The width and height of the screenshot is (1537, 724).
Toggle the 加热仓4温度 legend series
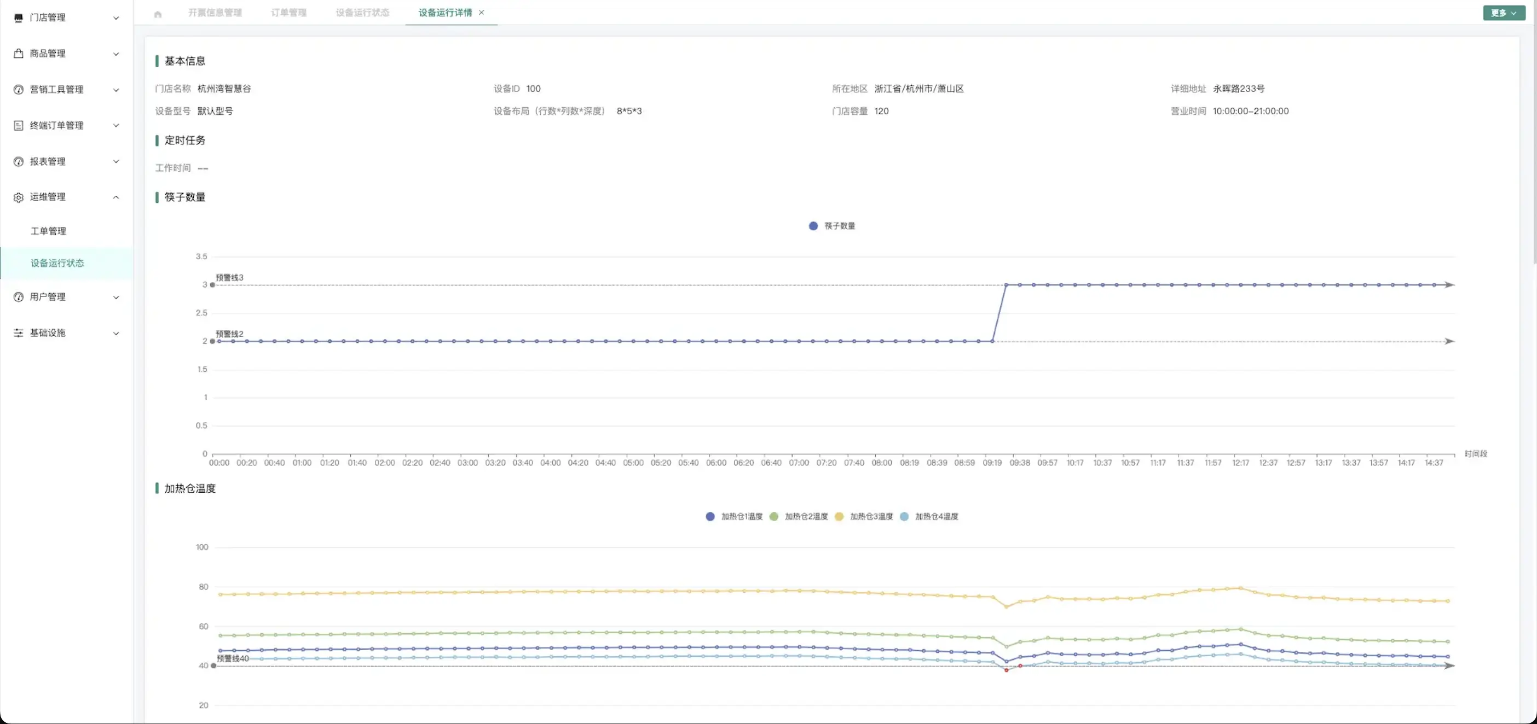click(928, 517)
